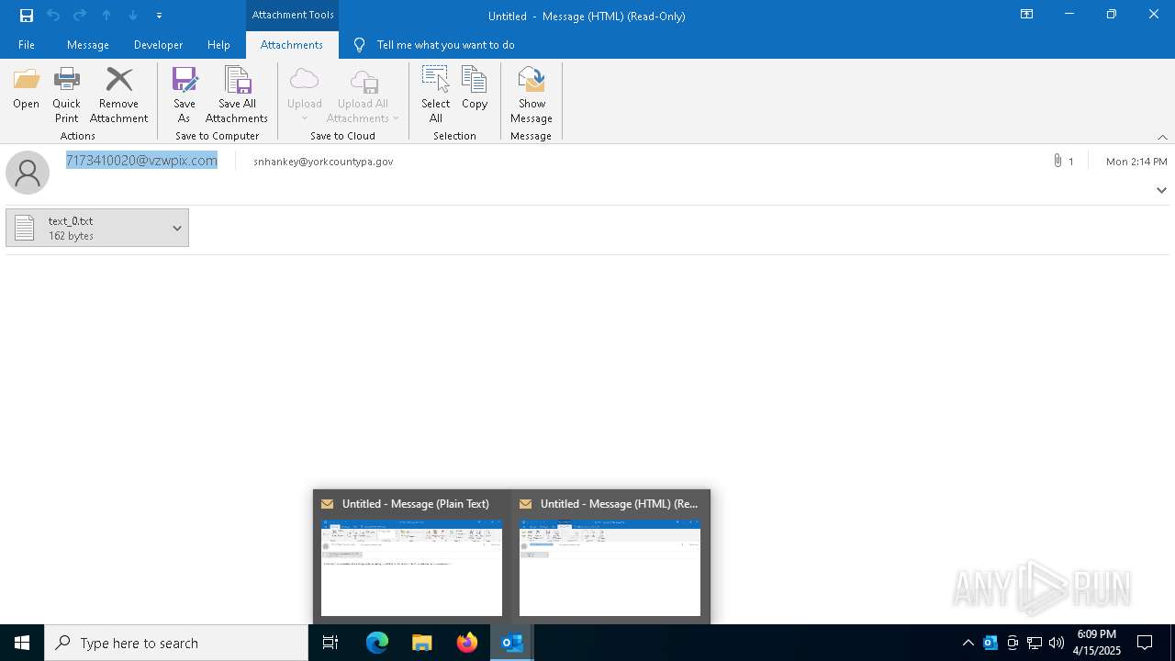Undo in quick access toolbar
Viewport: 1175px width, 661px height.
(53, 16)
